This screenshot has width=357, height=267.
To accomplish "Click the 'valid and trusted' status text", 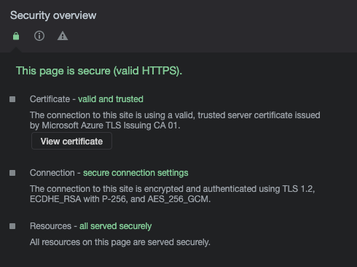I will pos(111,99).
